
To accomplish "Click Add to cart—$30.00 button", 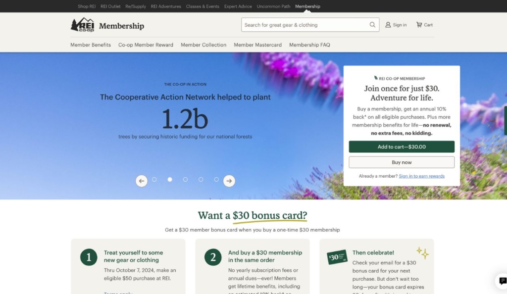I will pyautogui.click(x=402, y=147).
